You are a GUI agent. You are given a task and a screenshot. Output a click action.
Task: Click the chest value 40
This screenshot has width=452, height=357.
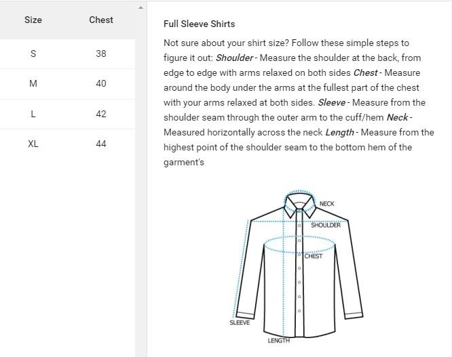(101, 83)
